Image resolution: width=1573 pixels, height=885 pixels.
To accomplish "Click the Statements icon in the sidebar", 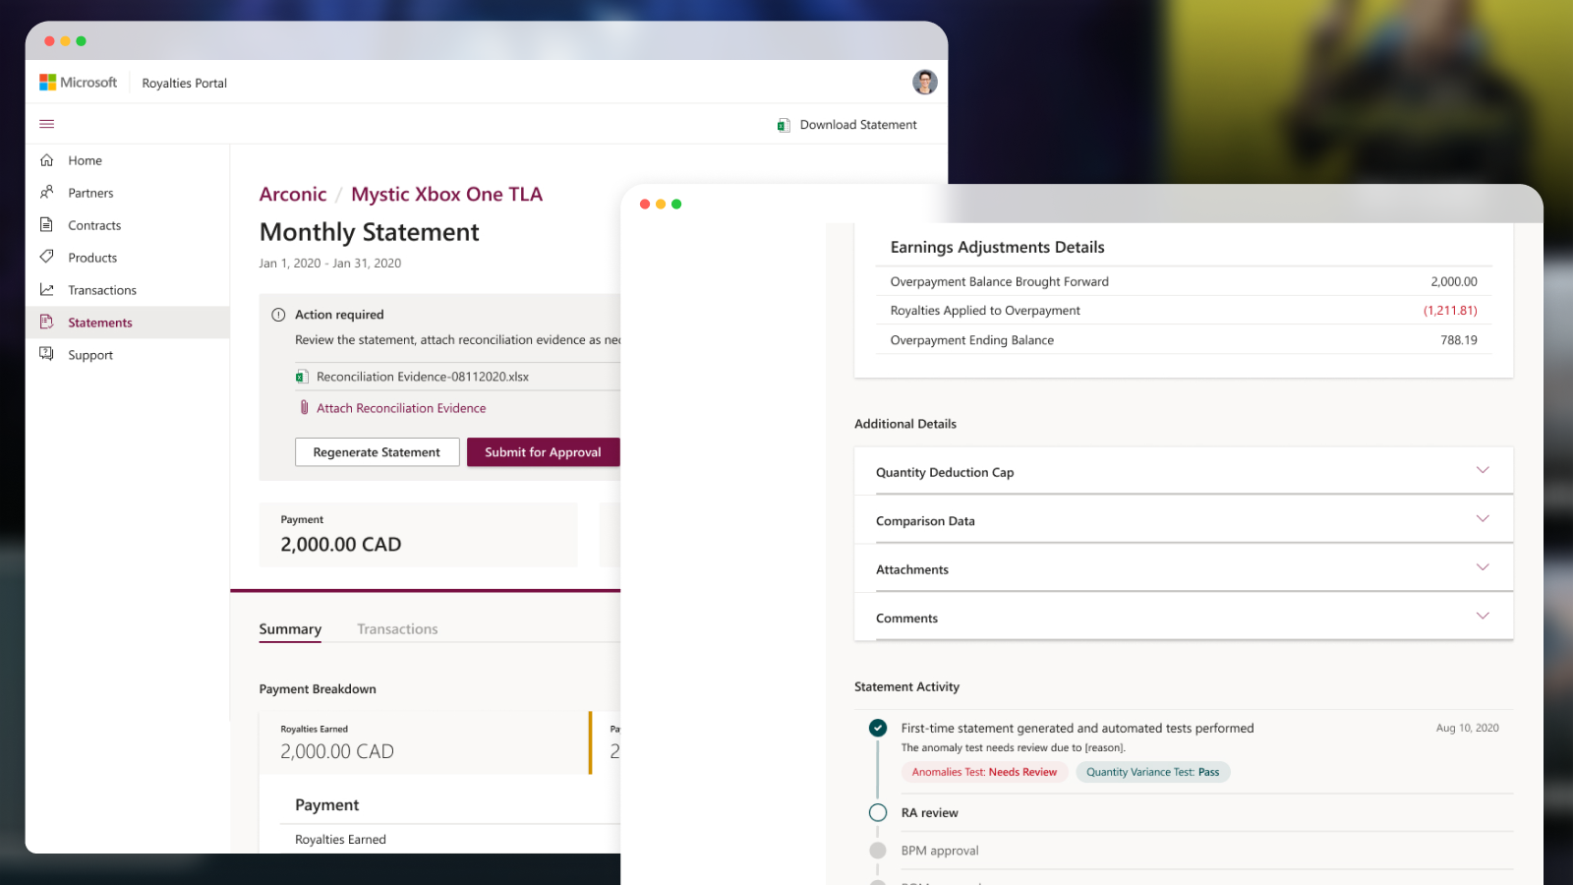I will [46, 322].
